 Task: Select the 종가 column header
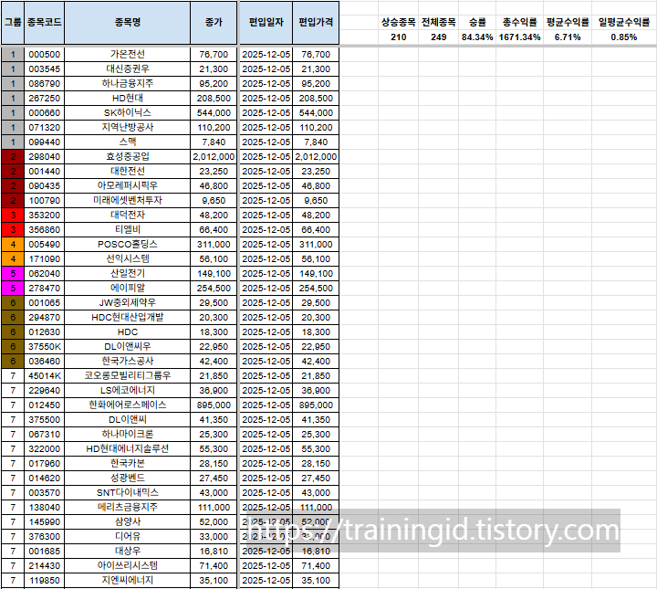[214, 23]
